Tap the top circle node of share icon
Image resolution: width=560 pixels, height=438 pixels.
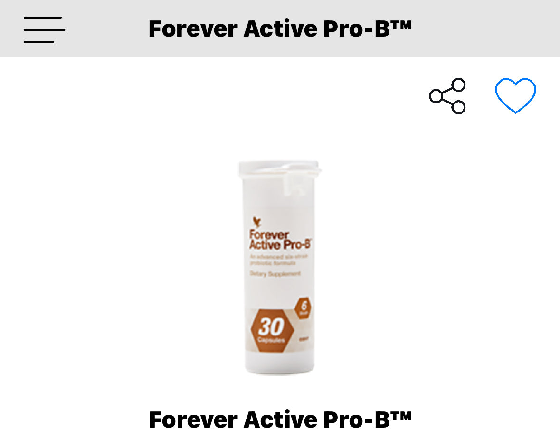click(x=458, y=85)
